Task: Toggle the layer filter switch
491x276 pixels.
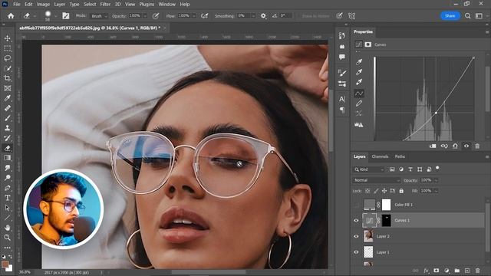Action: tap(437, 169)
